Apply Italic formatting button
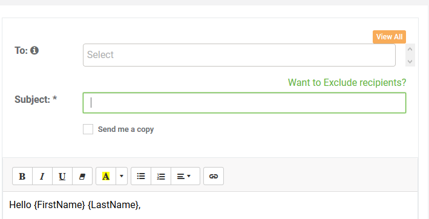The height and width of the screenshot is (219, 429). (42, 176)
